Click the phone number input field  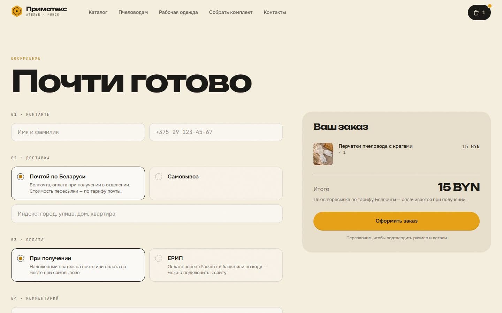[x=216, y=132]
